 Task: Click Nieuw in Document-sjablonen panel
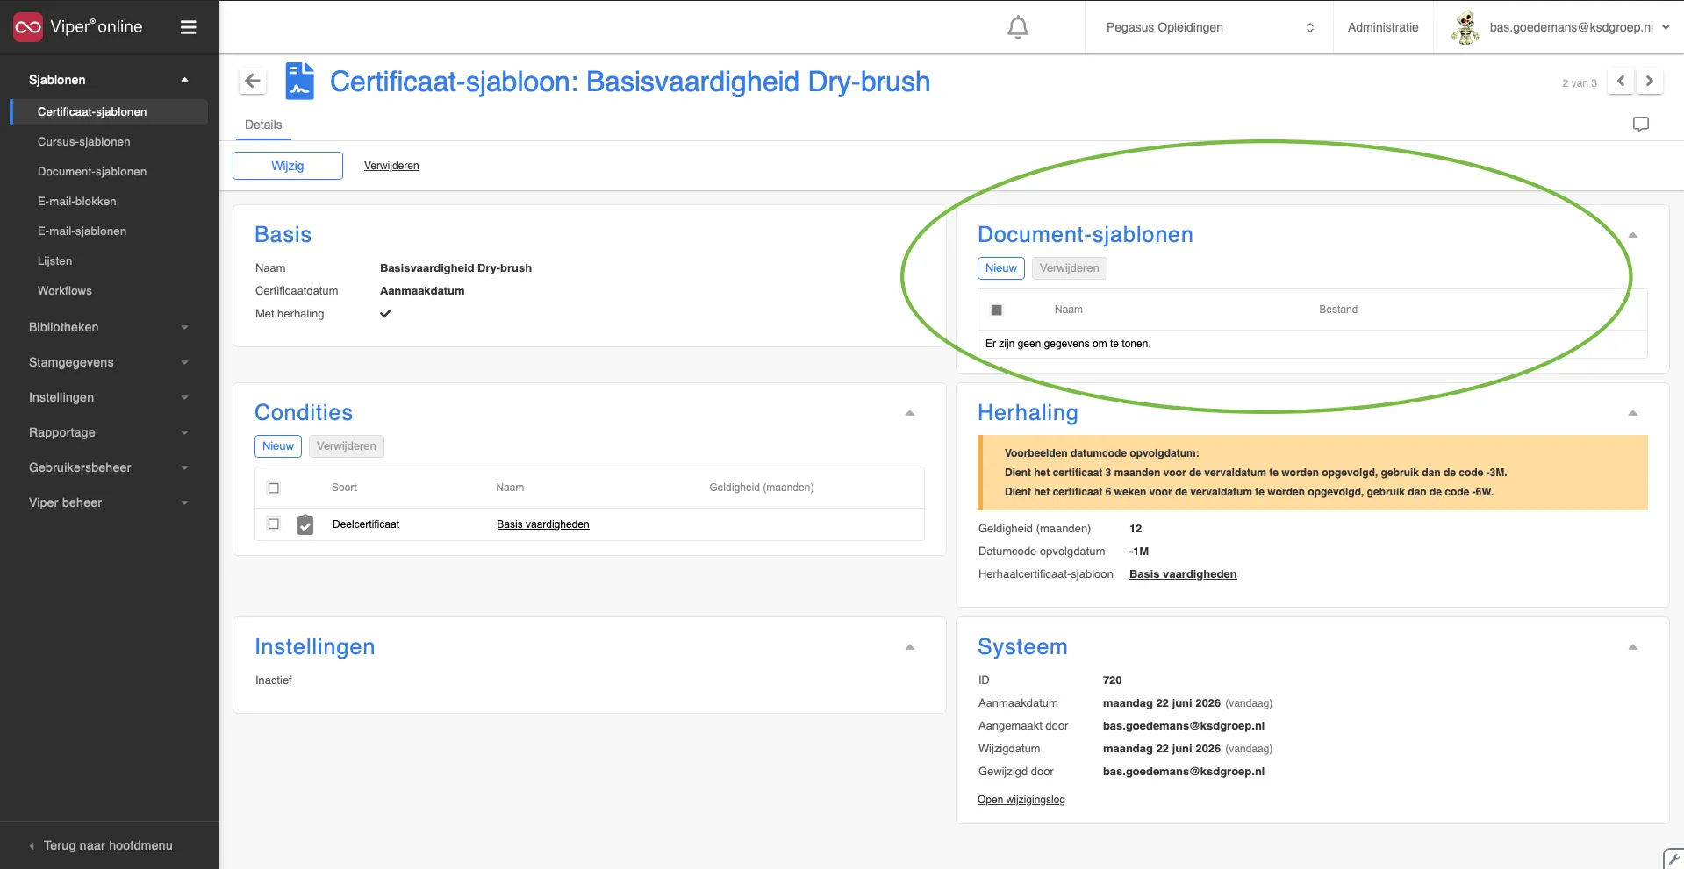1001,268
